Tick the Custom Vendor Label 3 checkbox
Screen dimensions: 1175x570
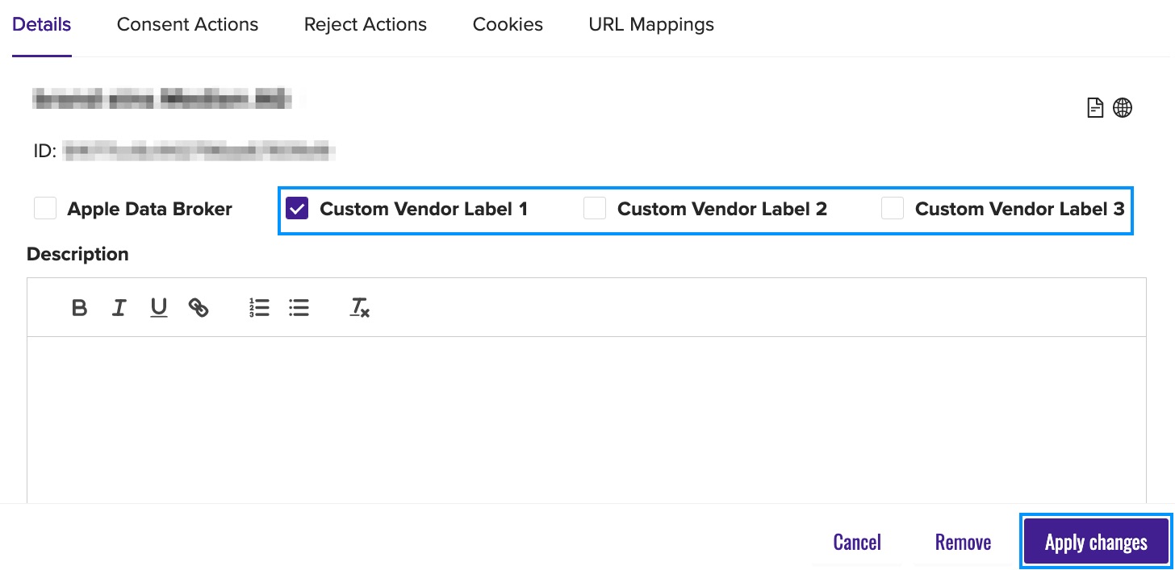tap(893, 209)
